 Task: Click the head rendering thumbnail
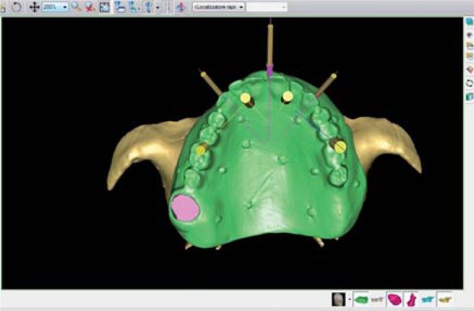339,299
